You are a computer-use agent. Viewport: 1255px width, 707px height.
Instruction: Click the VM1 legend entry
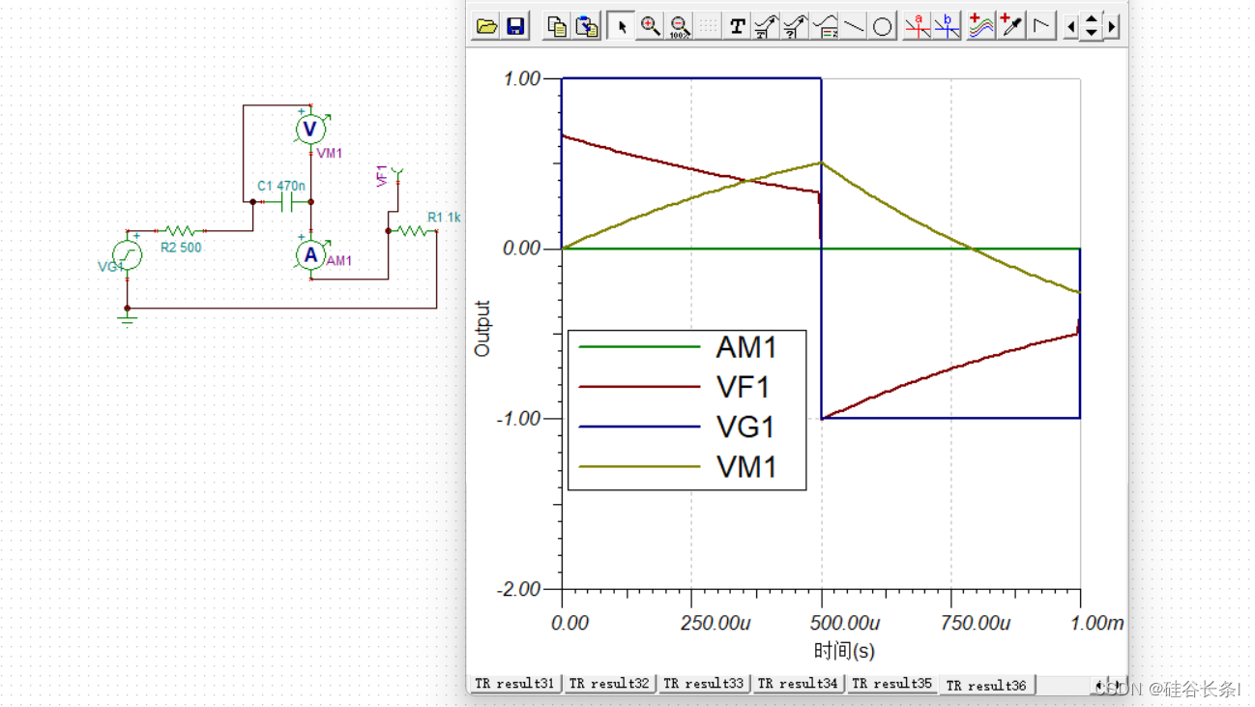746,467
